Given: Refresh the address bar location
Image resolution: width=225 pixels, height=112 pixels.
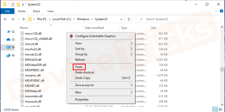Looking at the screenshot, I should 129,19.
